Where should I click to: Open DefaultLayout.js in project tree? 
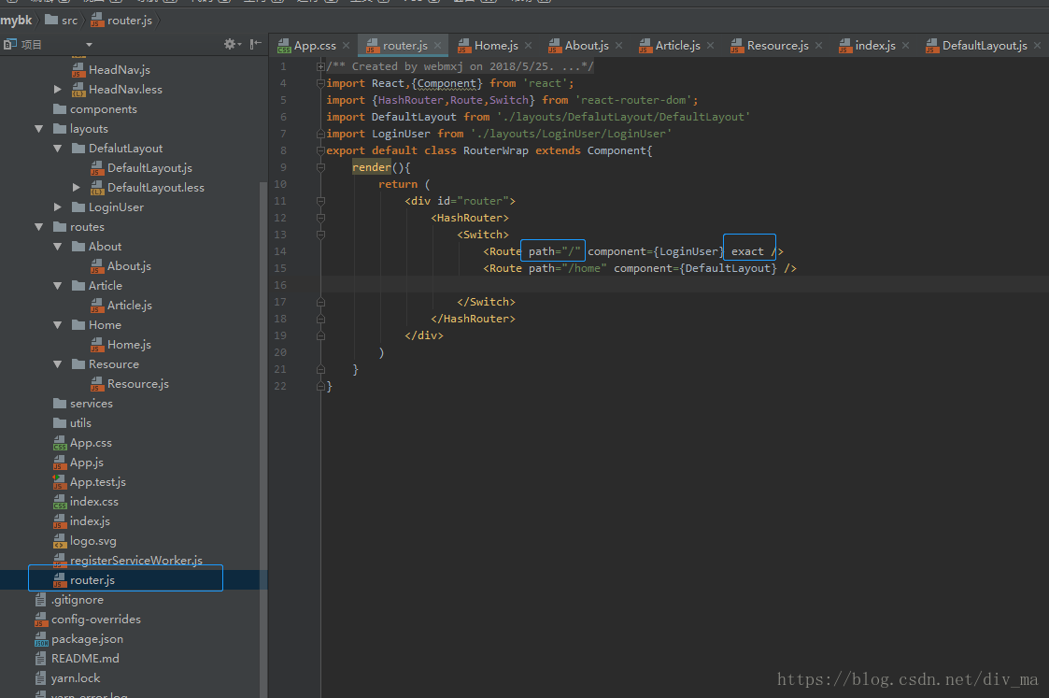(x=141, y=168)
